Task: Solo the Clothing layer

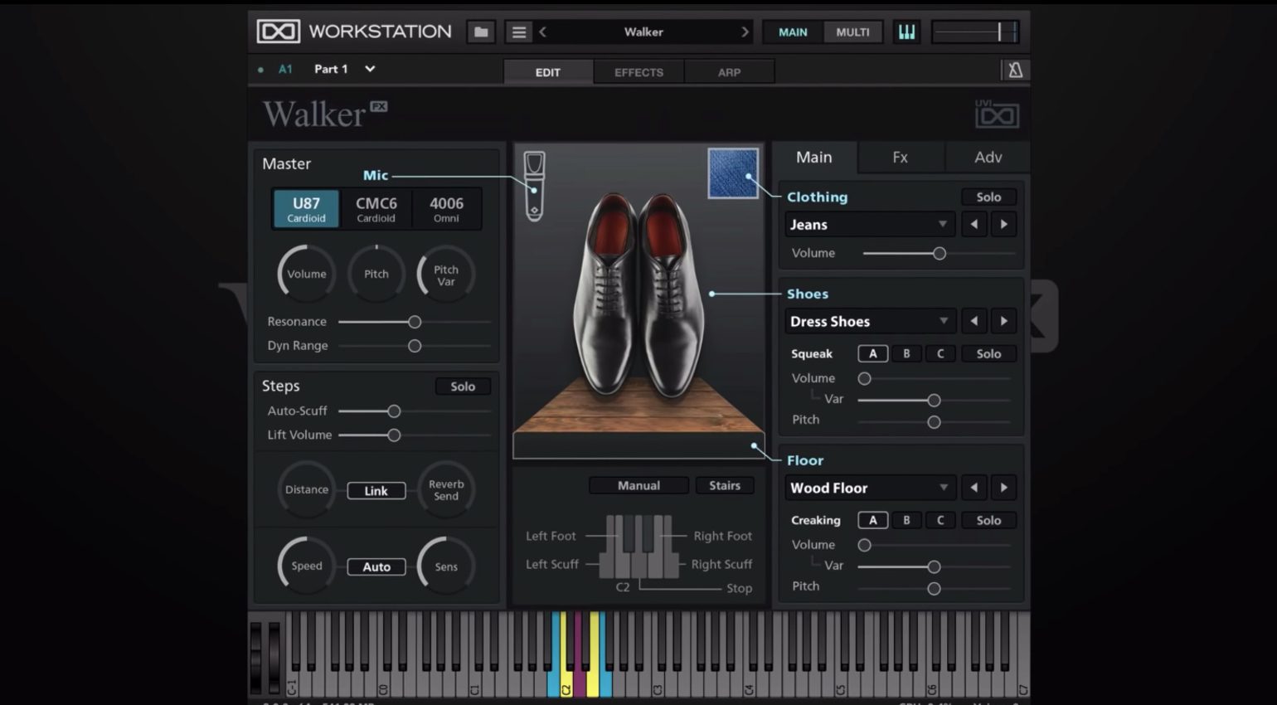Action: click(988, 197)
